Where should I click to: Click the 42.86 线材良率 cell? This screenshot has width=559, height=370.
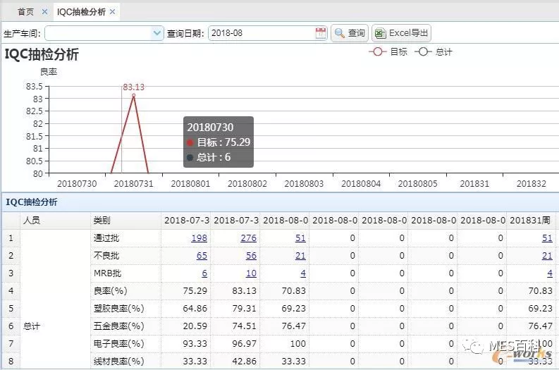coord(235,361)
